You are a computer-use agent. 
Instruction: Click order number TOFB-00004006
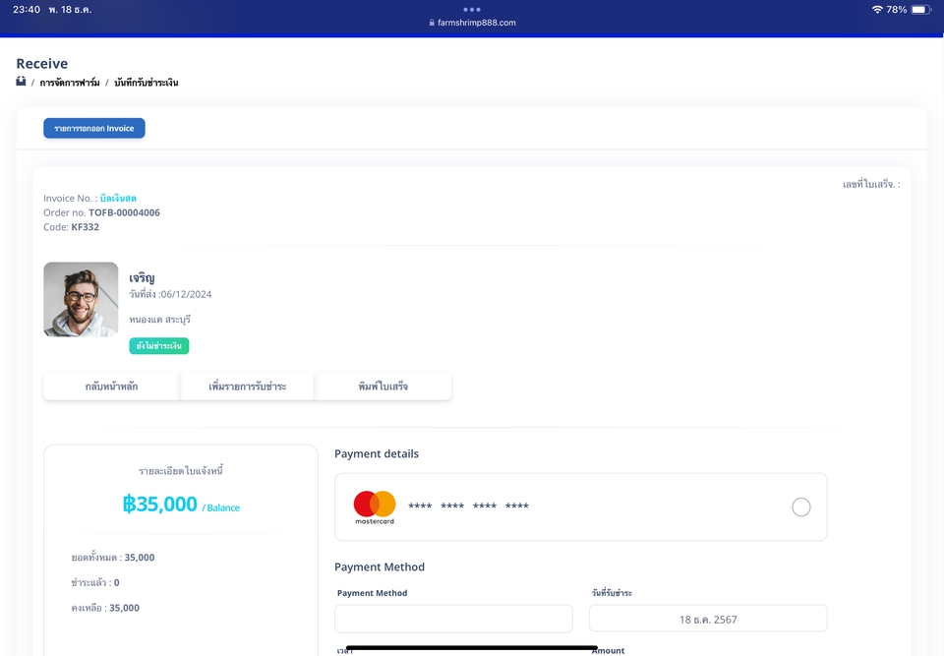[124, 212]
